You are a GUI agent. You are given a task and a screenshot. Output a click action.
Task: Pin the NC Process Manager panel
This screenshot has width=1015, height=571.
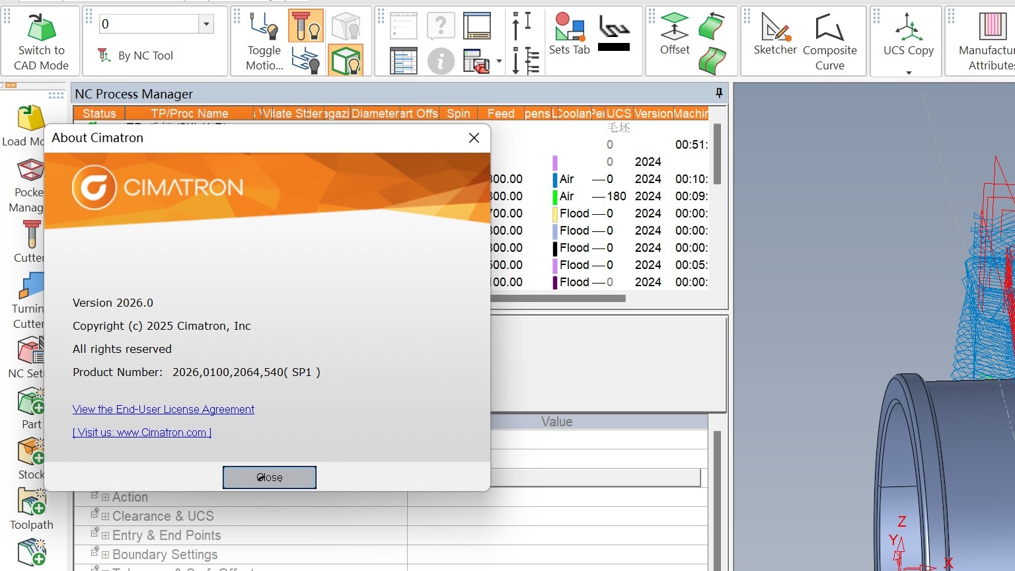719,93
